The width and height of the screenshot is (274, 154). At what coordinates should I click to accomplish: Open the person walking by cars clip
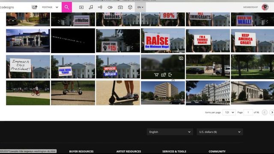click(208, 67)
